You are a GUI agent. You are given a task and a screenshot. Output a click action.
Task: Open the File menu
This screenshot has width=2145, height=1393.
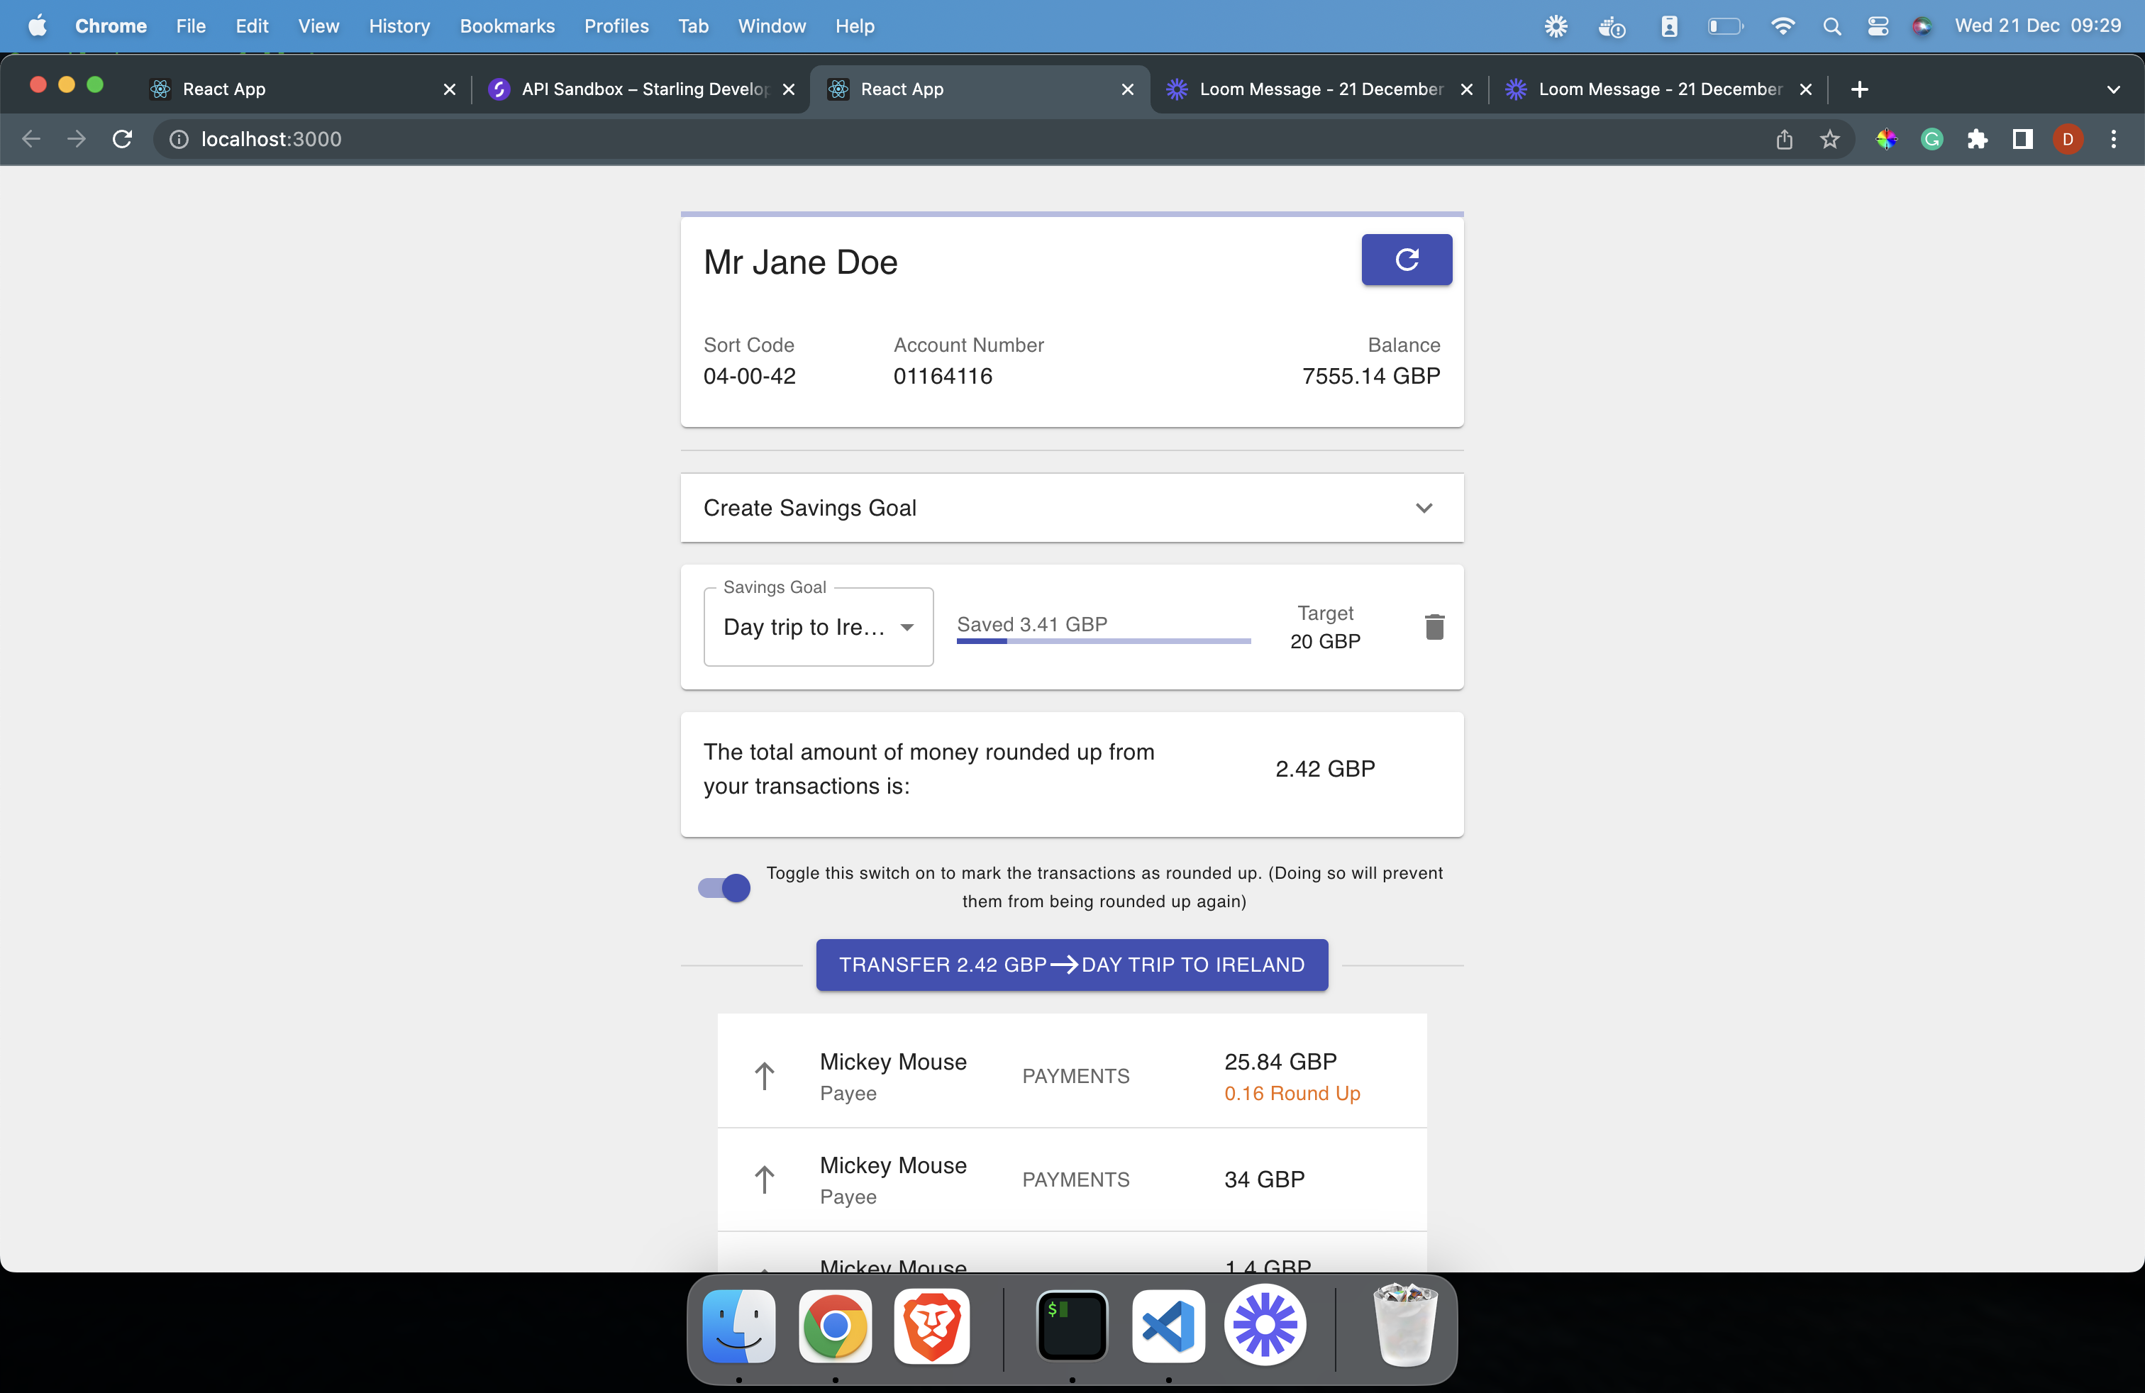pyautogui.click(x=190, y=26)
